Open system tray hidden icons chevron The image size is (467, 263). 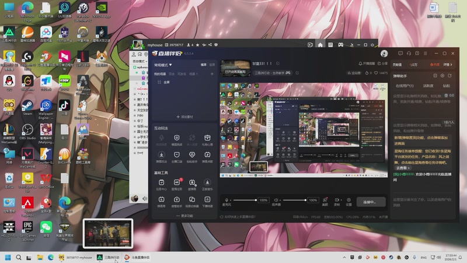pyautogui.click(x=344, y=257)
